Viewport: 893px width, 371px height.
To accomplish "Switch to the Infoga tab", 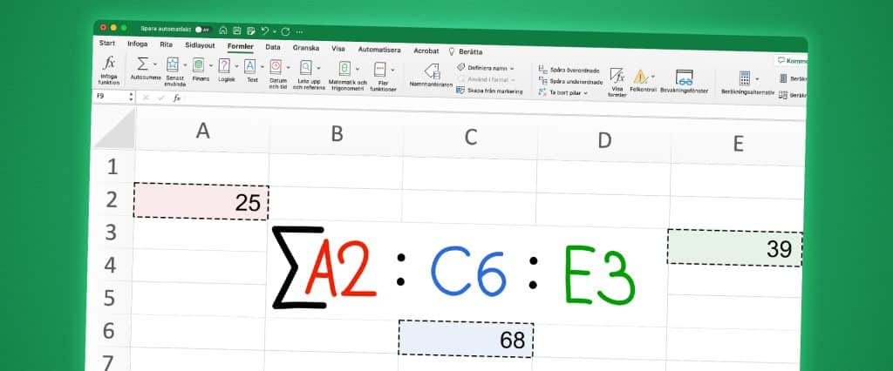I will pos(137,44).
